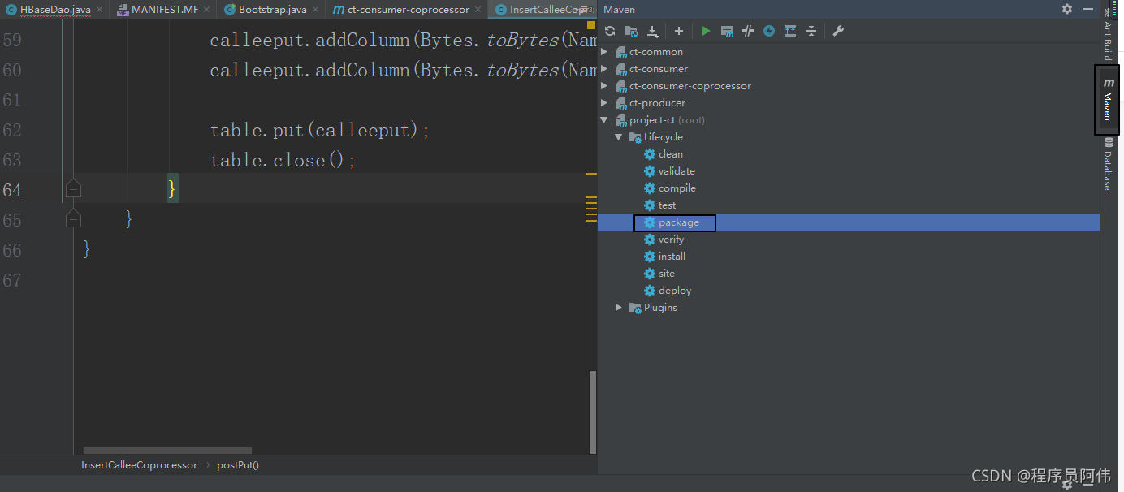Add a Maven project with plus icon

click(679, 31)
